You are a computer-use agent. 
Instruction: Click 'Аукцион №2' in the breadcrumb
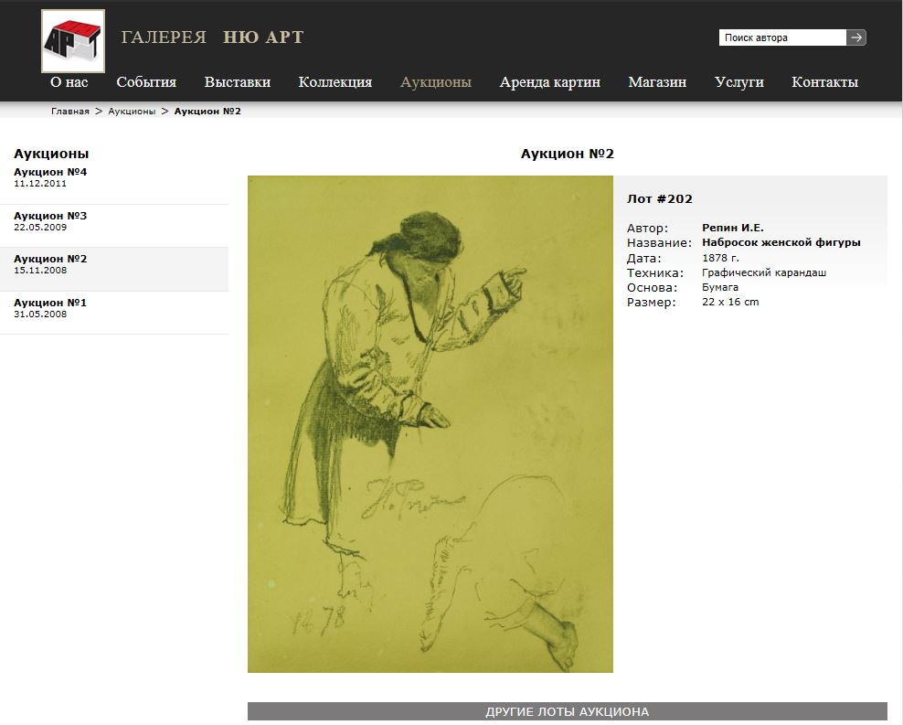pos(207,112)
